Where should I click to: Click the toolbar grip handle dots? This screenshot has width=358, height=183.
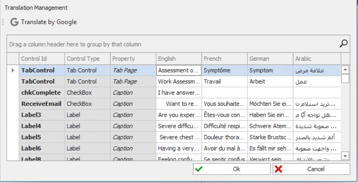click(3, 22)
